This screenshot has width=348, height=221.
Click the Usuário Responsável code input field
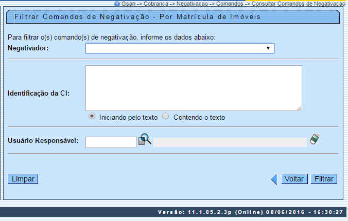111,142
